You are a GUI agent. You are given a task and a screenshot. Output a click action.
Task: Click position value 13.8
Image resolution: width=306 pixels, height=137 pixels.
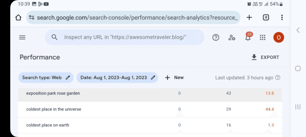(x=270, y=93)
